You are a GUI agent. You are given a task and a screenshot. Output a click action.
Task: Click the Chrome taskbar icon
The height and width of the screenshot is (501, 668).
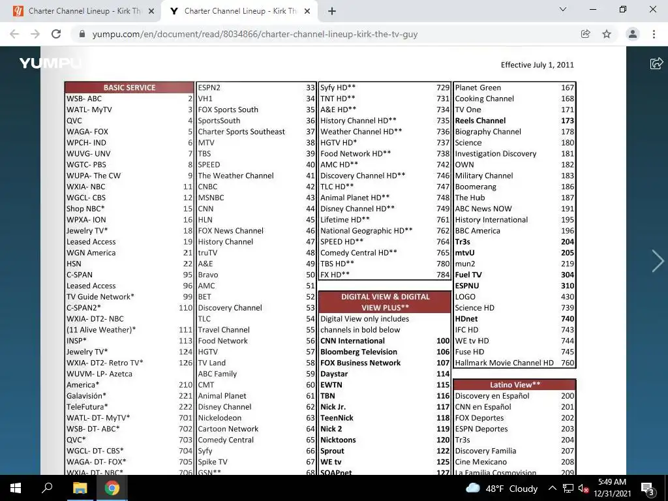[x=112, y=488]
